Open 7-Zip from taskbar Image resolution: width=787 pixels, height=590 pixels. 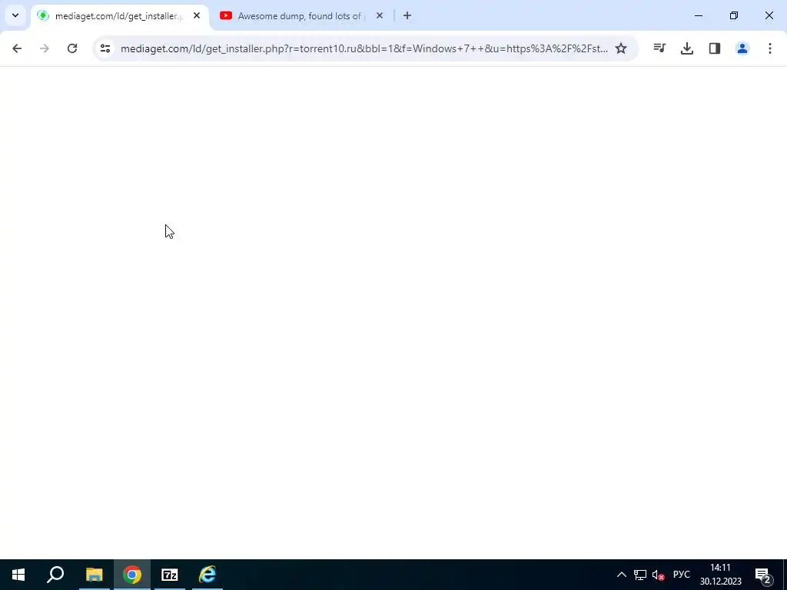tap(170, 575)
